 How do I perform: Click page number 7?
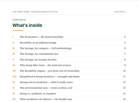pos(125,54)
